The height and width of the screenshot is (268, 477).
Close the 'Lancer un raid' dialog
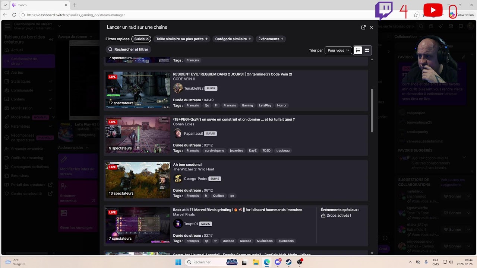[x=371, y=27]
